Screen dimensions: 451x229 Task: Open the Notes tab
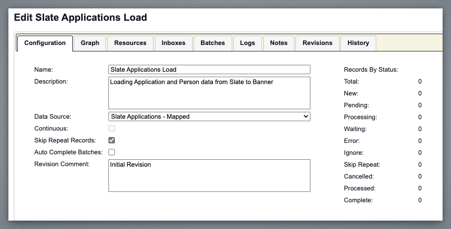(x=279, y=43)
